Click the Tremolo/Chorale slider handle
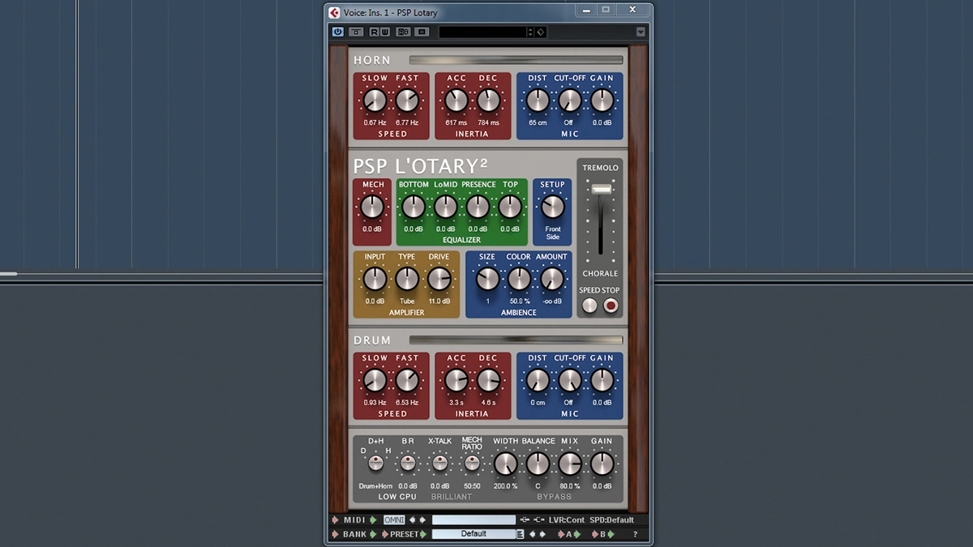Screen dimensions: 973x547 tap(601, 189)
